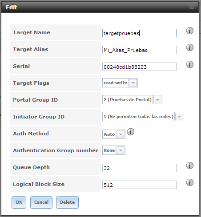Focus the Target Name text field
Screen dimensions: 201x217
click(139, 33)
